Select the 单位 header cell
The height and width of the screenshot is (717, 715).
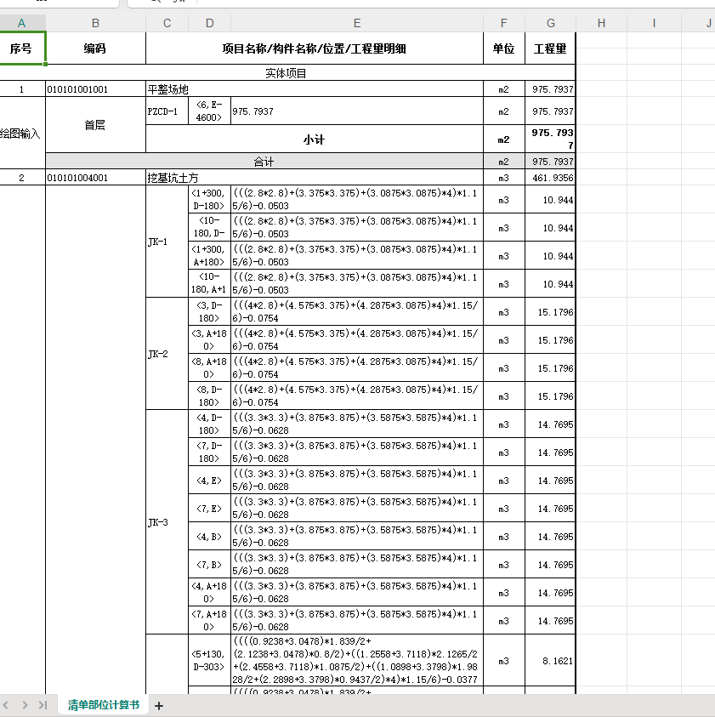point(504,48)
